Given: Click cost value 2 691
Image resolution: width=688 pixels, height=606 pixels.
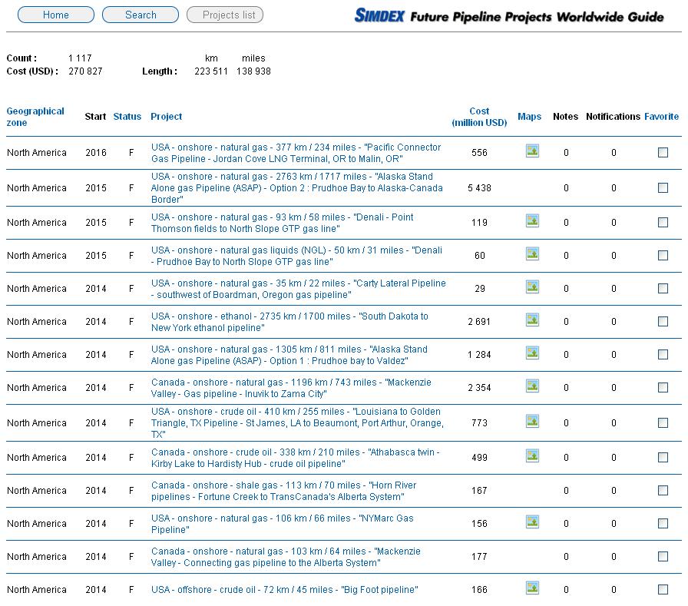Looking at the screenshot, I should pos(479,322).
